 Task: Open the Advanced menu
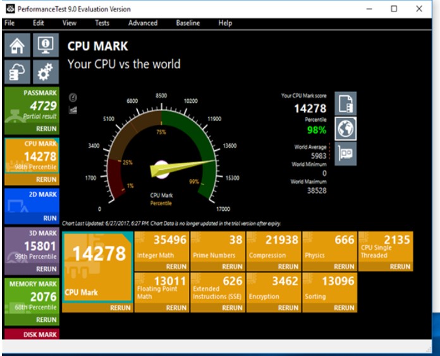pyautogui.click(x=143, y=23)
